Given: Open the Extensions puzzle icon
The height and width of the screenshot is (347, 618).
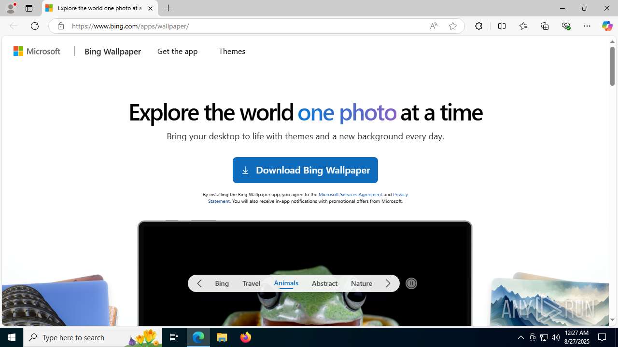Looking at the screenshot, I should click(478, 26).
